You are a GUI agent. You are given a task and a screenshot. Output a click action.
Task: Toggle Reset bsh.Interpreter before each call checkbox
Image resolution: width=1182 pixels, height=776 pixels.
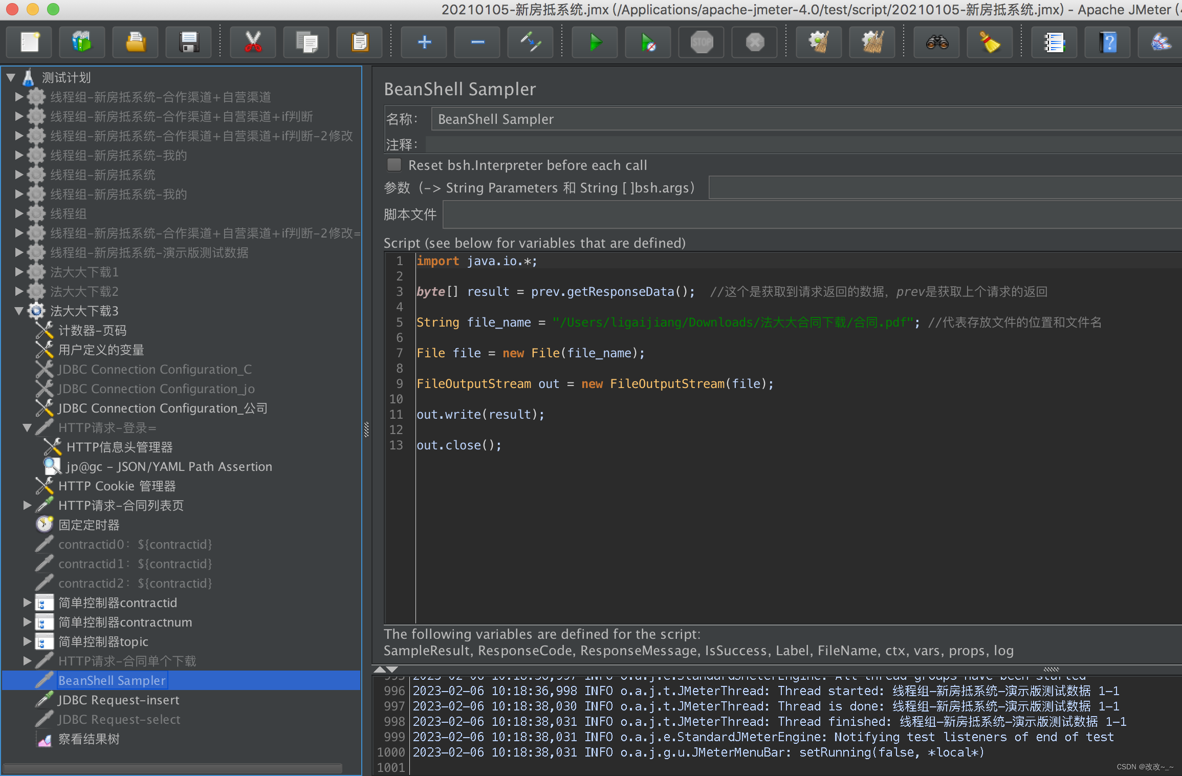(x=395, y=165)
